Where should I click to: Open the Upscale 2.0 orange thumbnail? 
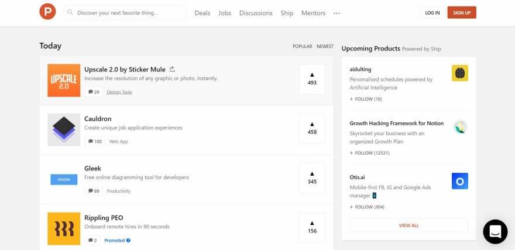coord(64,80)
